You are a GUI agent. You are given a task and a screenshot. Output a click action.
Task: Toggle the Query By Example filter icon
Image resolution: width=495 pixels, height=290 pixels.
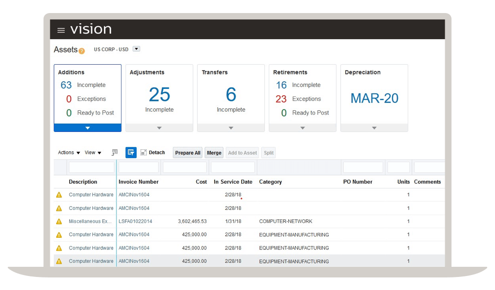coord(131,152)
